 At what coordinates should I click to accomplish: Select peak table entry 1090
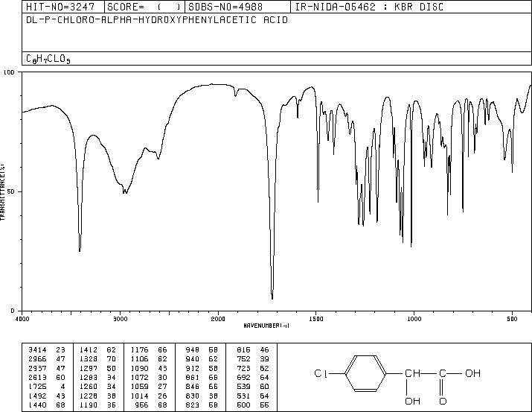click(x=149, y=368)
